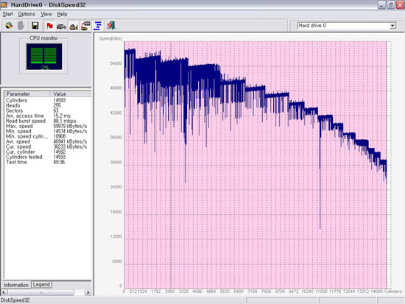Click the red cable connector toolbar icon
This screenshot has width=405, height=304.
[x=85, y=26]
